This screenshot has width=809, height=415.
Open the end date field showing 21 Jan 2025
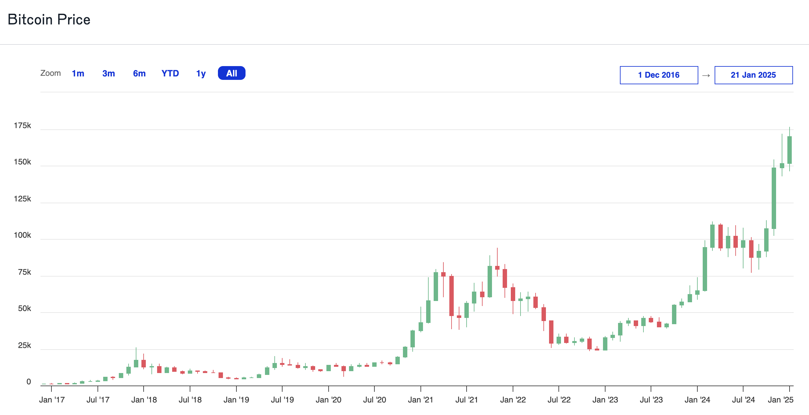[x=753, y=75]
